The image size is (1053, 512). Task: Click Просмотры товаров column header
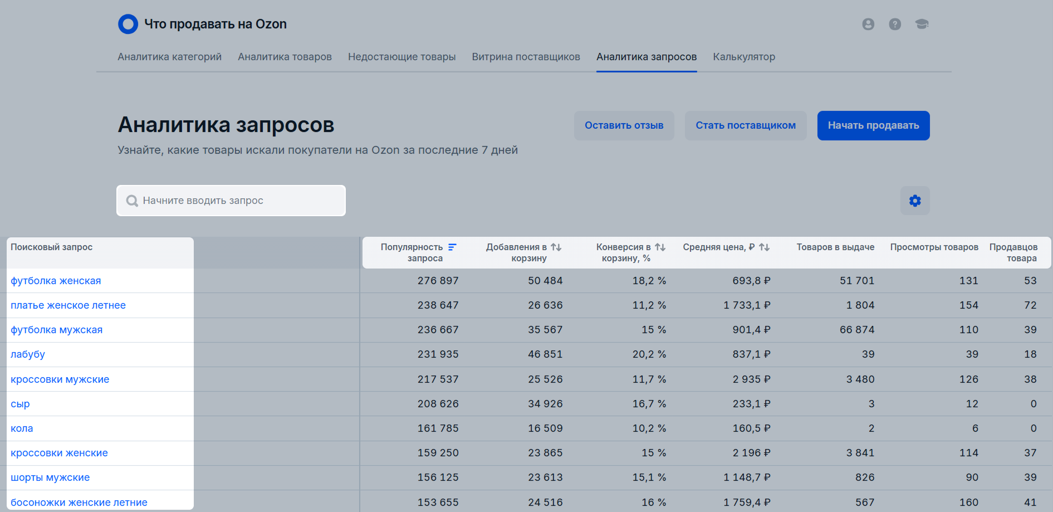tap(934, 247)
